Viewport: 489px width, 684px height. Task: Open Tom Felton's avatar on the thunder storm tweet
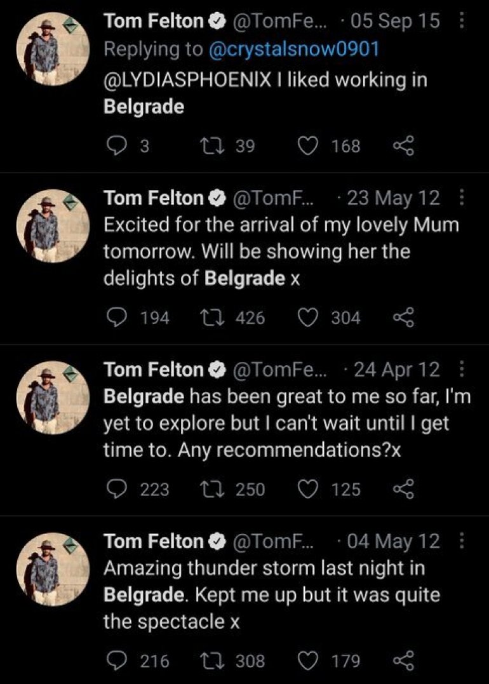(52, 568)
